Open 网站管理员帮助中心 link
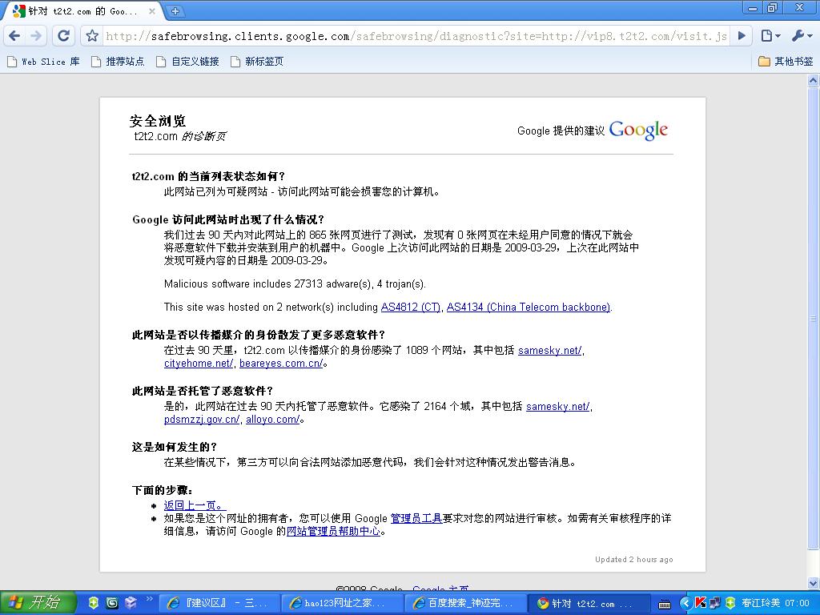The height and width of the screenshot is (615, 820). coord(333,532)
